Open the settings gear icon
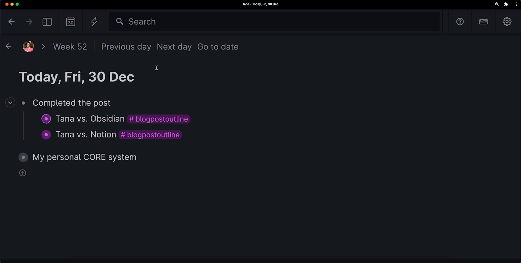The width and height of the screenshot is (521, 263). (x=507, y=22)
